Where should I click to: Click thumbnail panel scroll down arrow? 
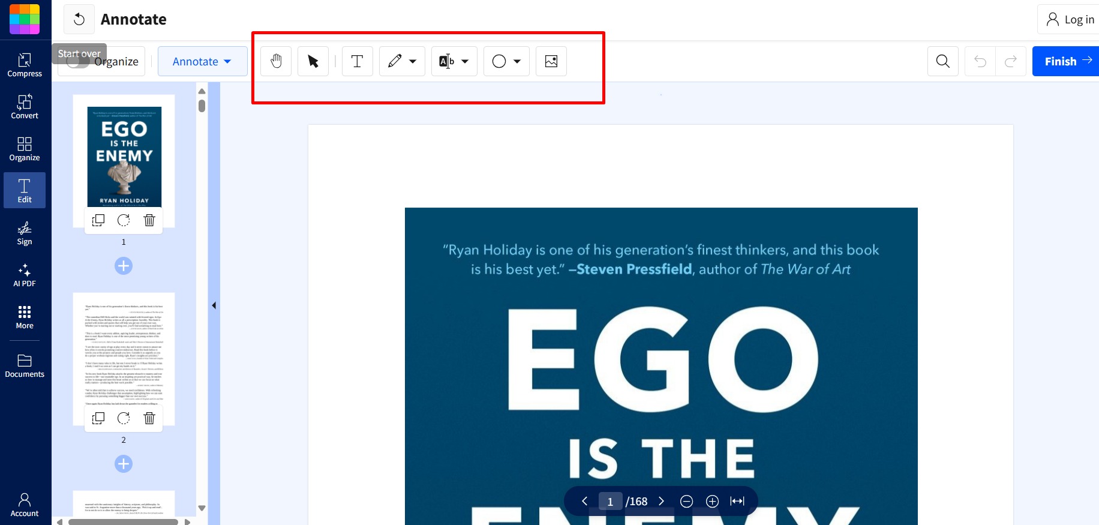(202, 508)
